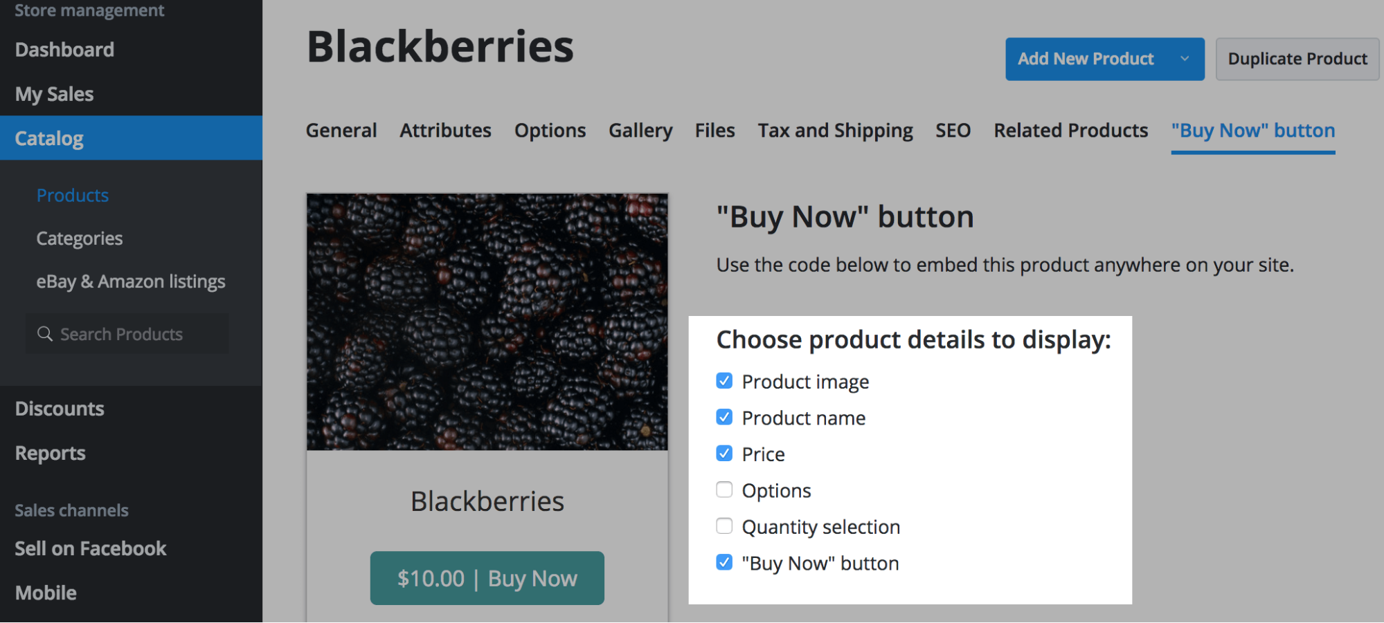Image resolution: width=1384 pixels, height=623 pixels.
Task: Select the SEO tab
Action: [953, 131]
